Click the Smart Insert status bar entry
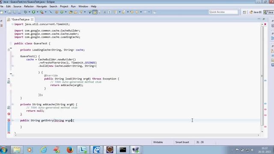The width and height of the screenshot is (274, 154). point(182,142)
